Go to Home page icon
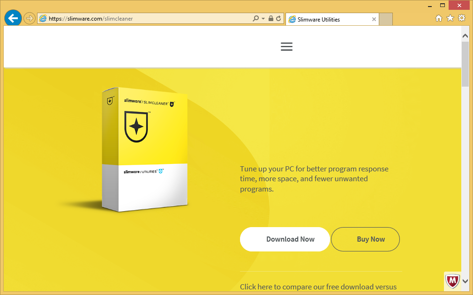The image size is (473, 295). point(439,18)
